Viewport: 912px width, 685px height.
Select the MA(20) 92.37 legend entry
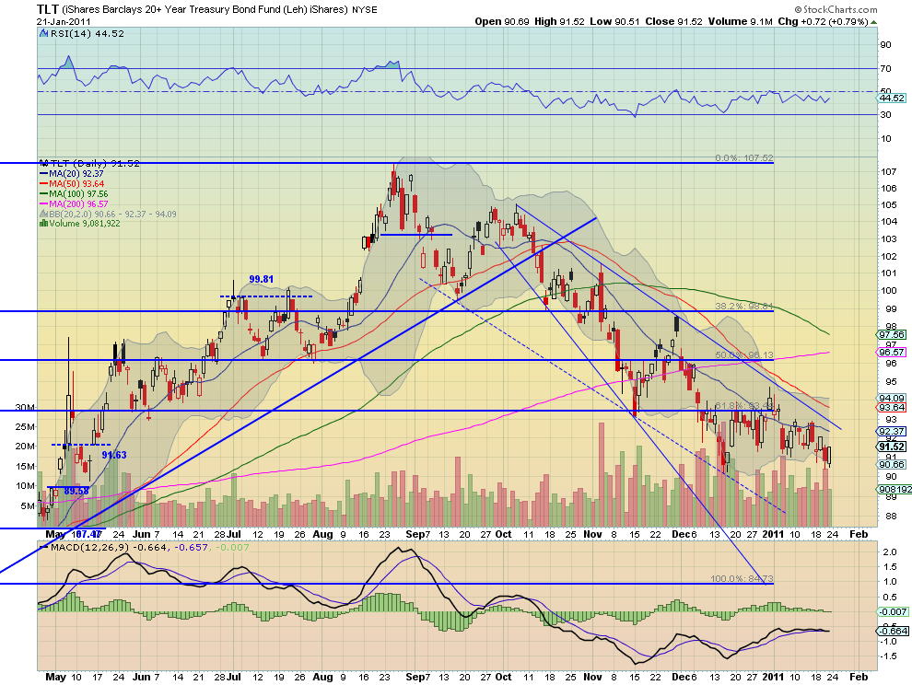pos(72,173)
